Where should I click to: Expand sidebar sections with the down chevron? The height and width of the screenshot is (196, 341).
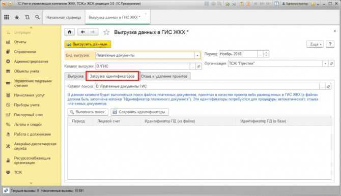(31, 183)
